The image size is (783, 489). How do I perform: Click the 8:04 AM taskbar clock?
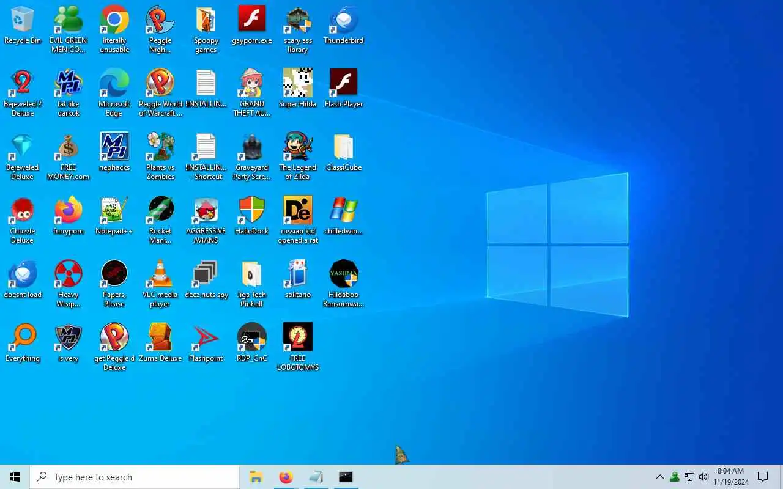(730, 477)
